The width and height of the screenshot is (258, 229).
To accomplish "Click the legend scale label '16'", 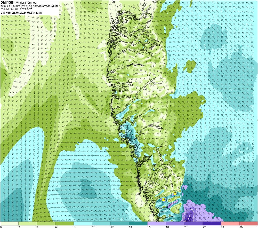I will coord(149,227).
